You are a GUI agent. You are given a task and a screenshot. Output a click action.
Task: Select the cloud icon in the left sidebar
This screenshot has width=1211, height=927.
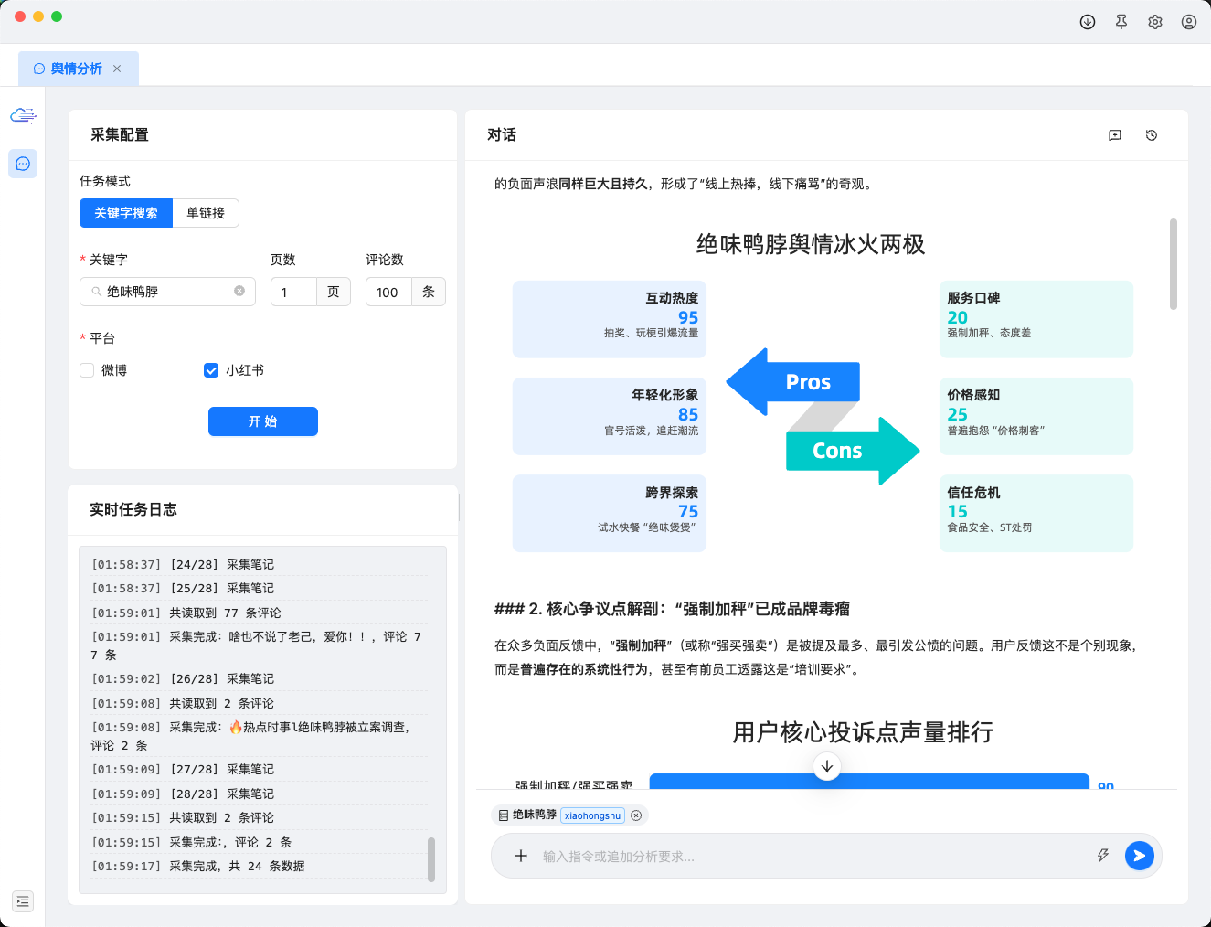coord(23,115)
